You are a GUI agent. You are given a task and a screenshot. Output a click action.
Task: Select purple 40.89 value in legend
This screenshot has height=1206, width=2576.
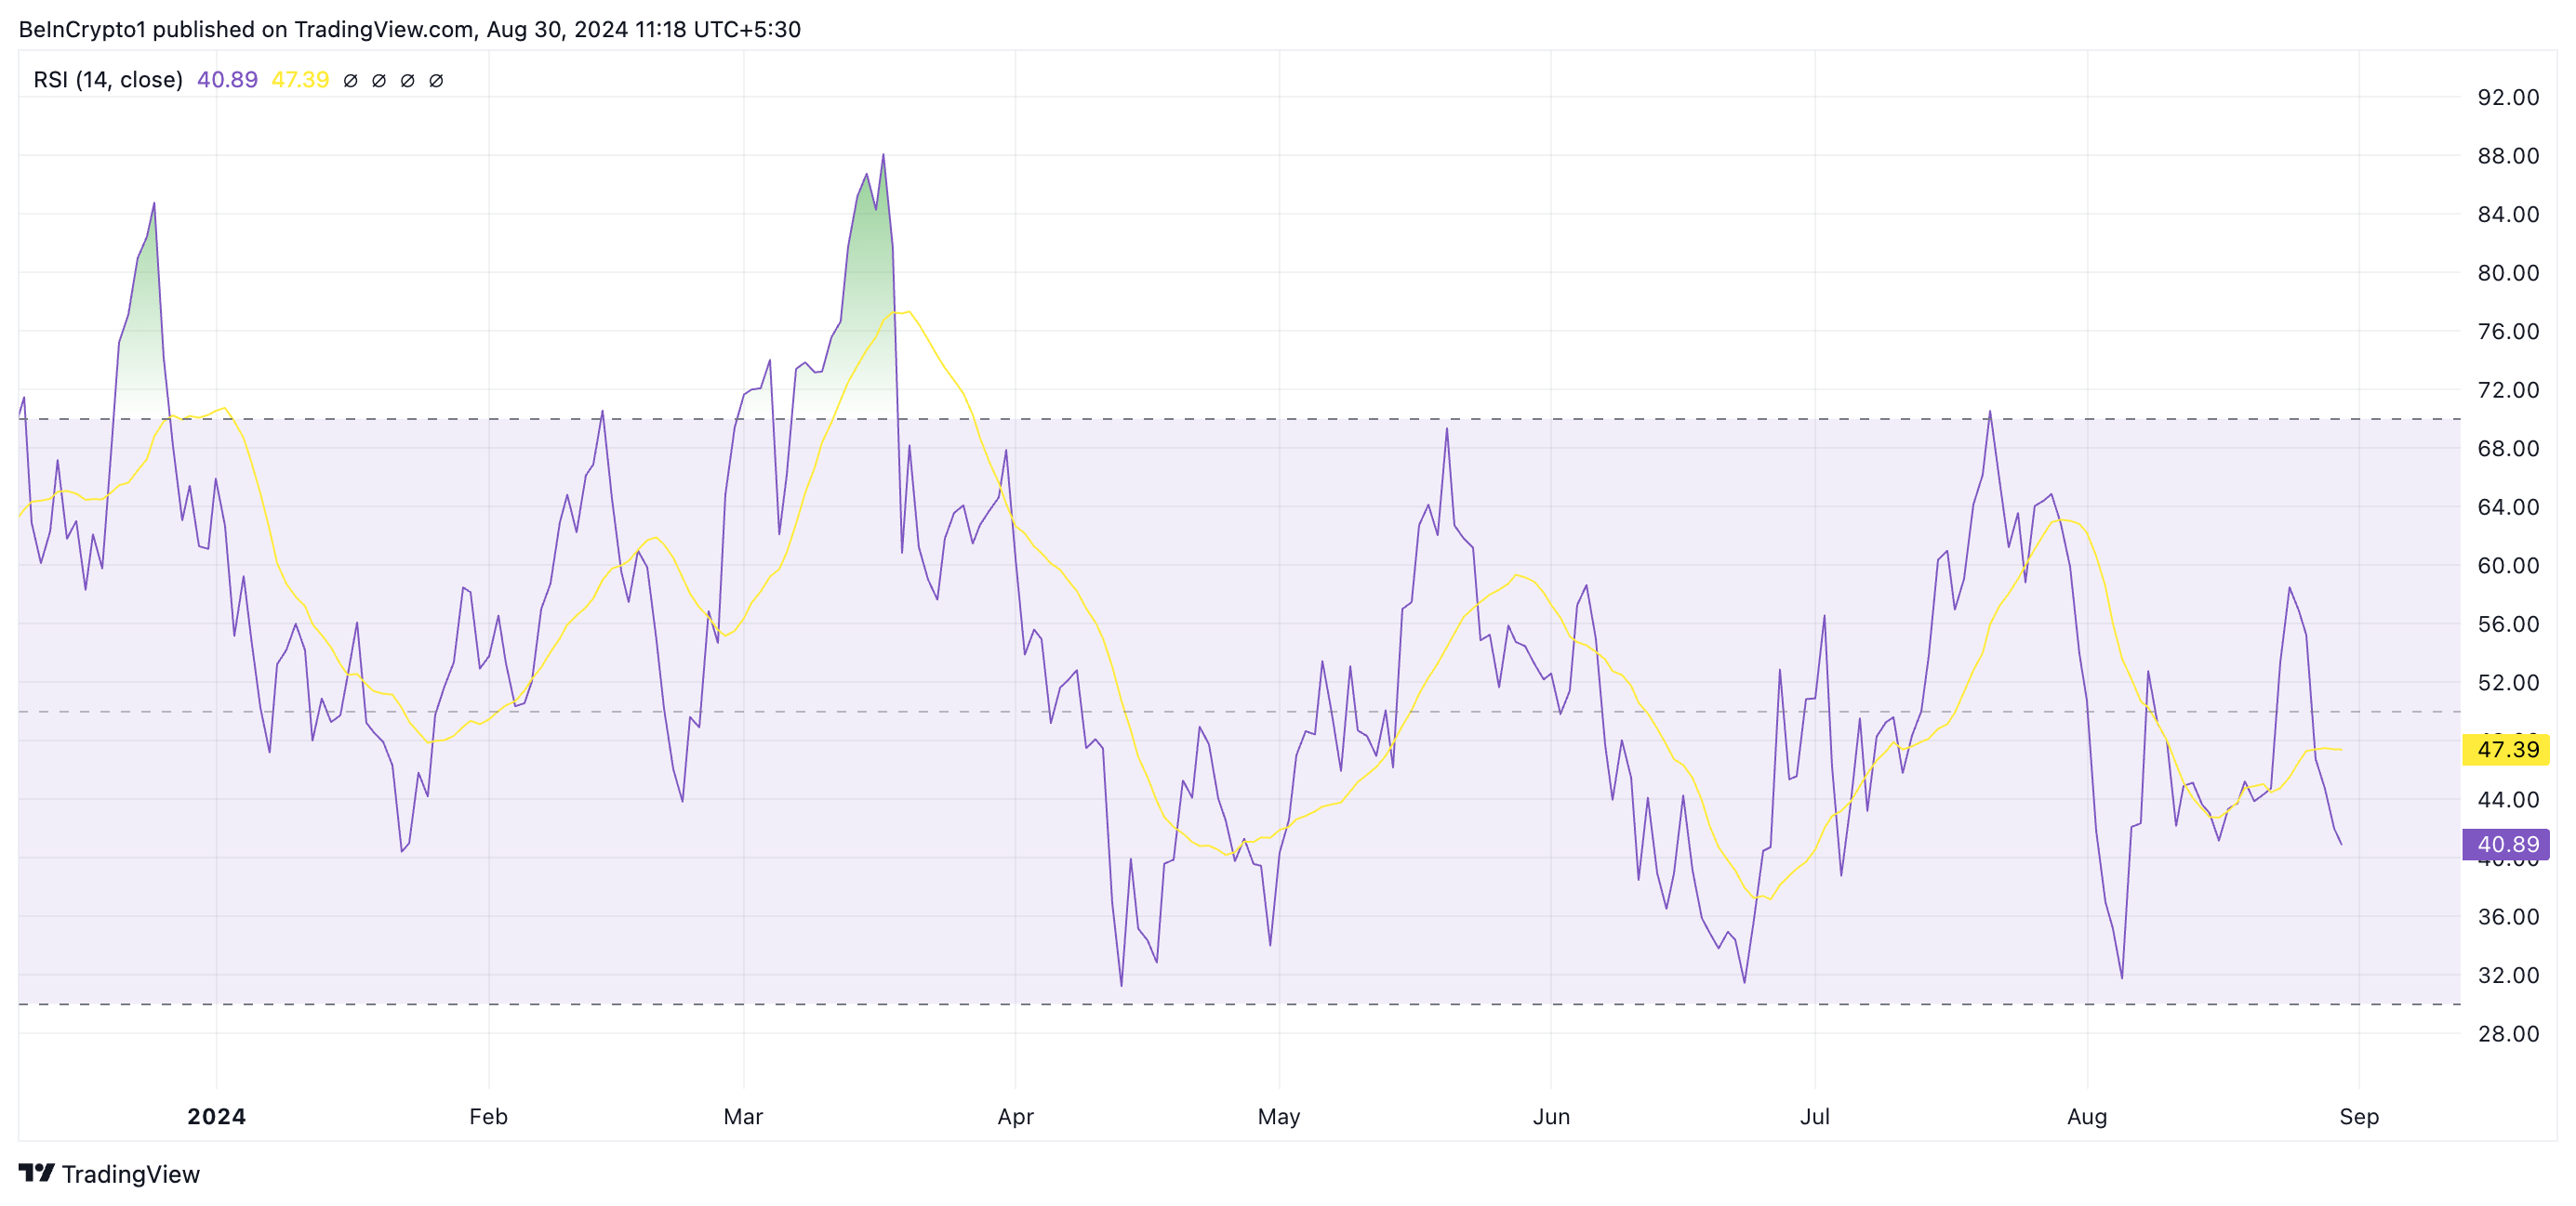[x=227, y=80]
